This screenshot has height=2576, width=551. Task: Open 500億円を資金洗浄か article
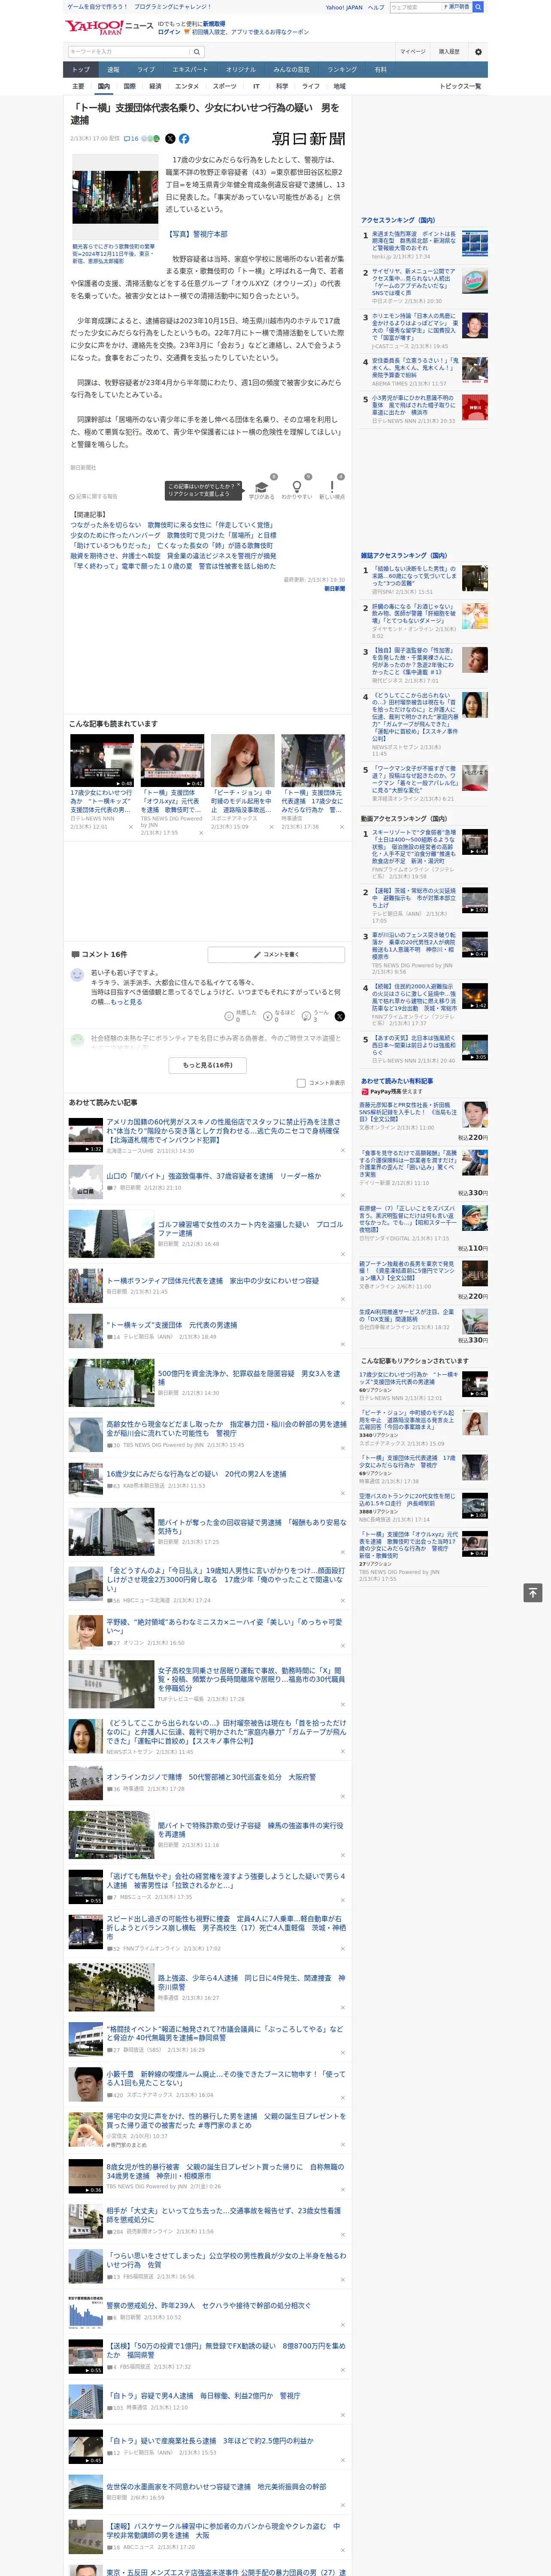(x=248, y=1378)
